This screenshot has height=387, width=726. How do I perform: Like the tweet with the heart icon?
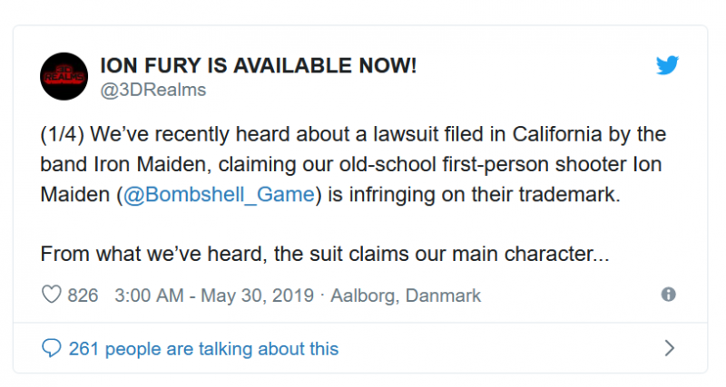52,295
